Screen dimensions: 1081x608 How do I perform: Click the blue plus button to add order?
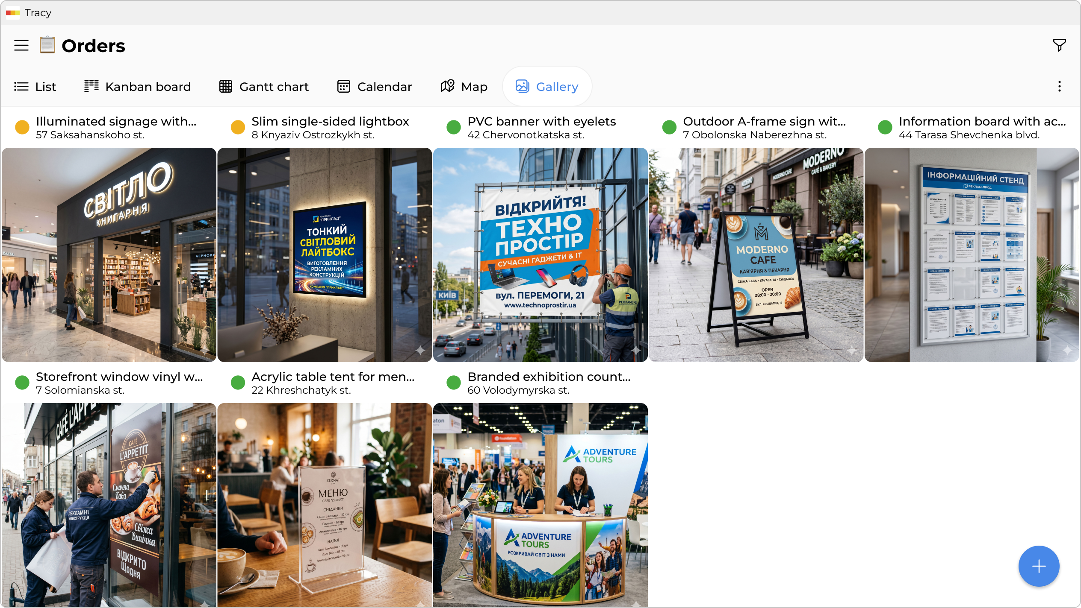pyautogui.click(x=1039, y=566)
